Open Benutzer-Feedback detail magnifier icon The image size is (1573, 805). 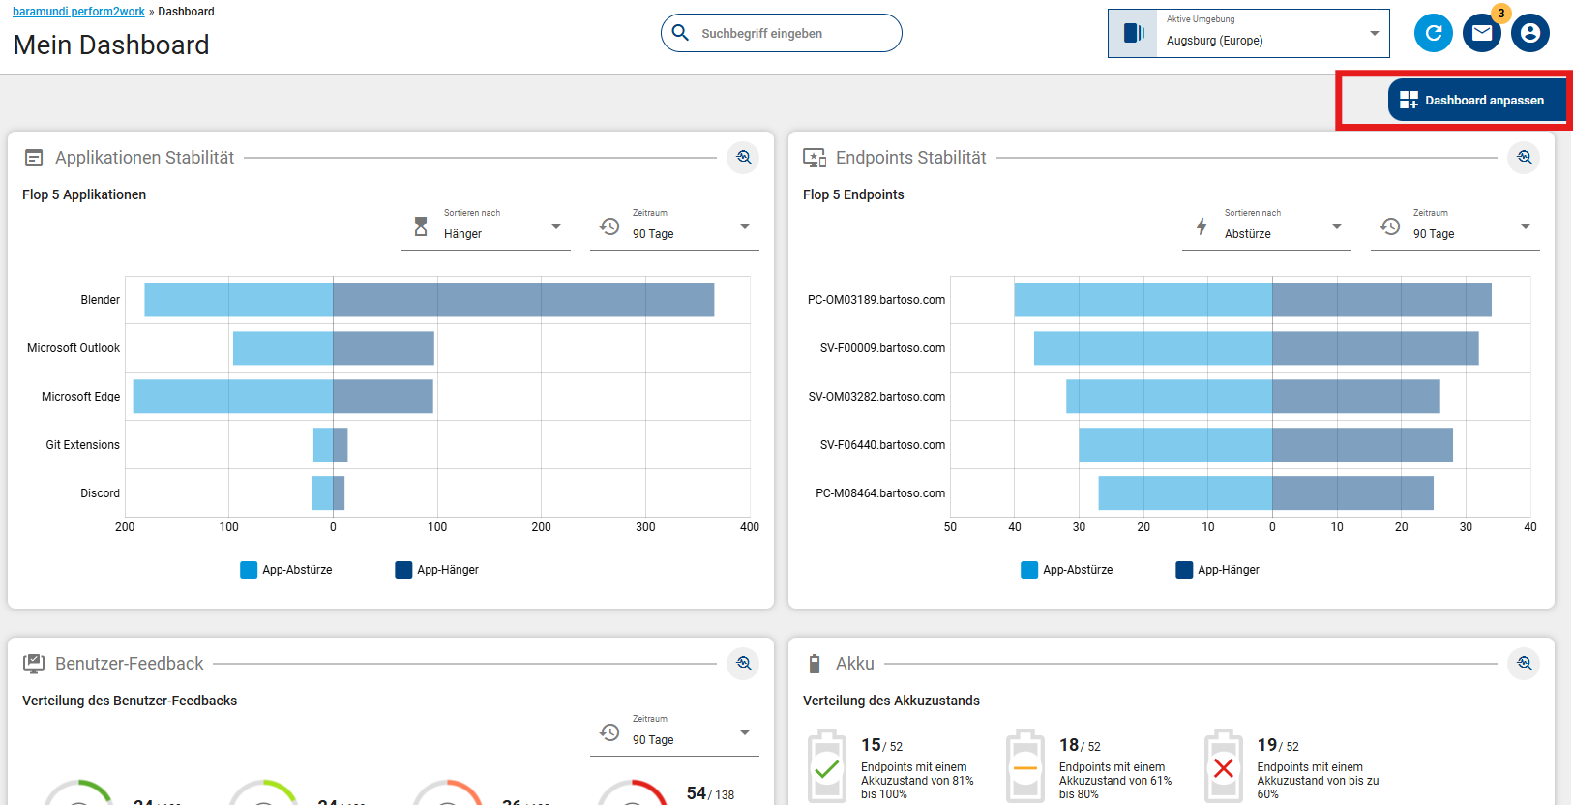(743, 663)
